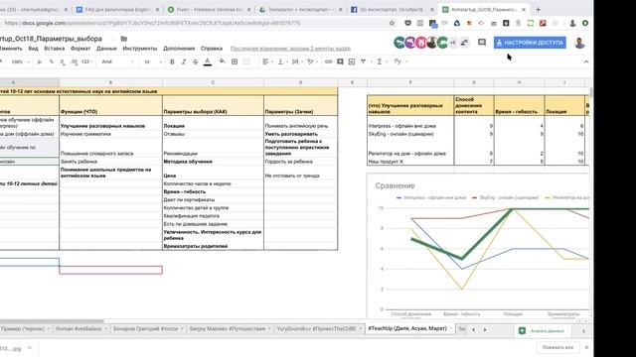Collapse the toolbar with the chevron arrow

pos(586,61)
